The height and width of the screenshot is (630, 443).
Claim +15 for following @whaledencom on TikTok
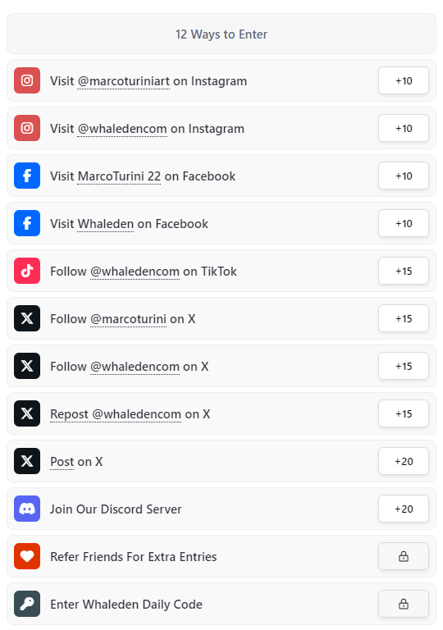[x=403, y=271]
